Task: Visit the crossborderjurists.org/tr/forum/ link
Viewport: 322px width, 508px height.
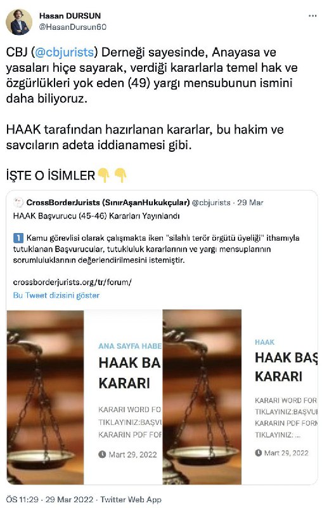Action: click(x=72, y=282)
